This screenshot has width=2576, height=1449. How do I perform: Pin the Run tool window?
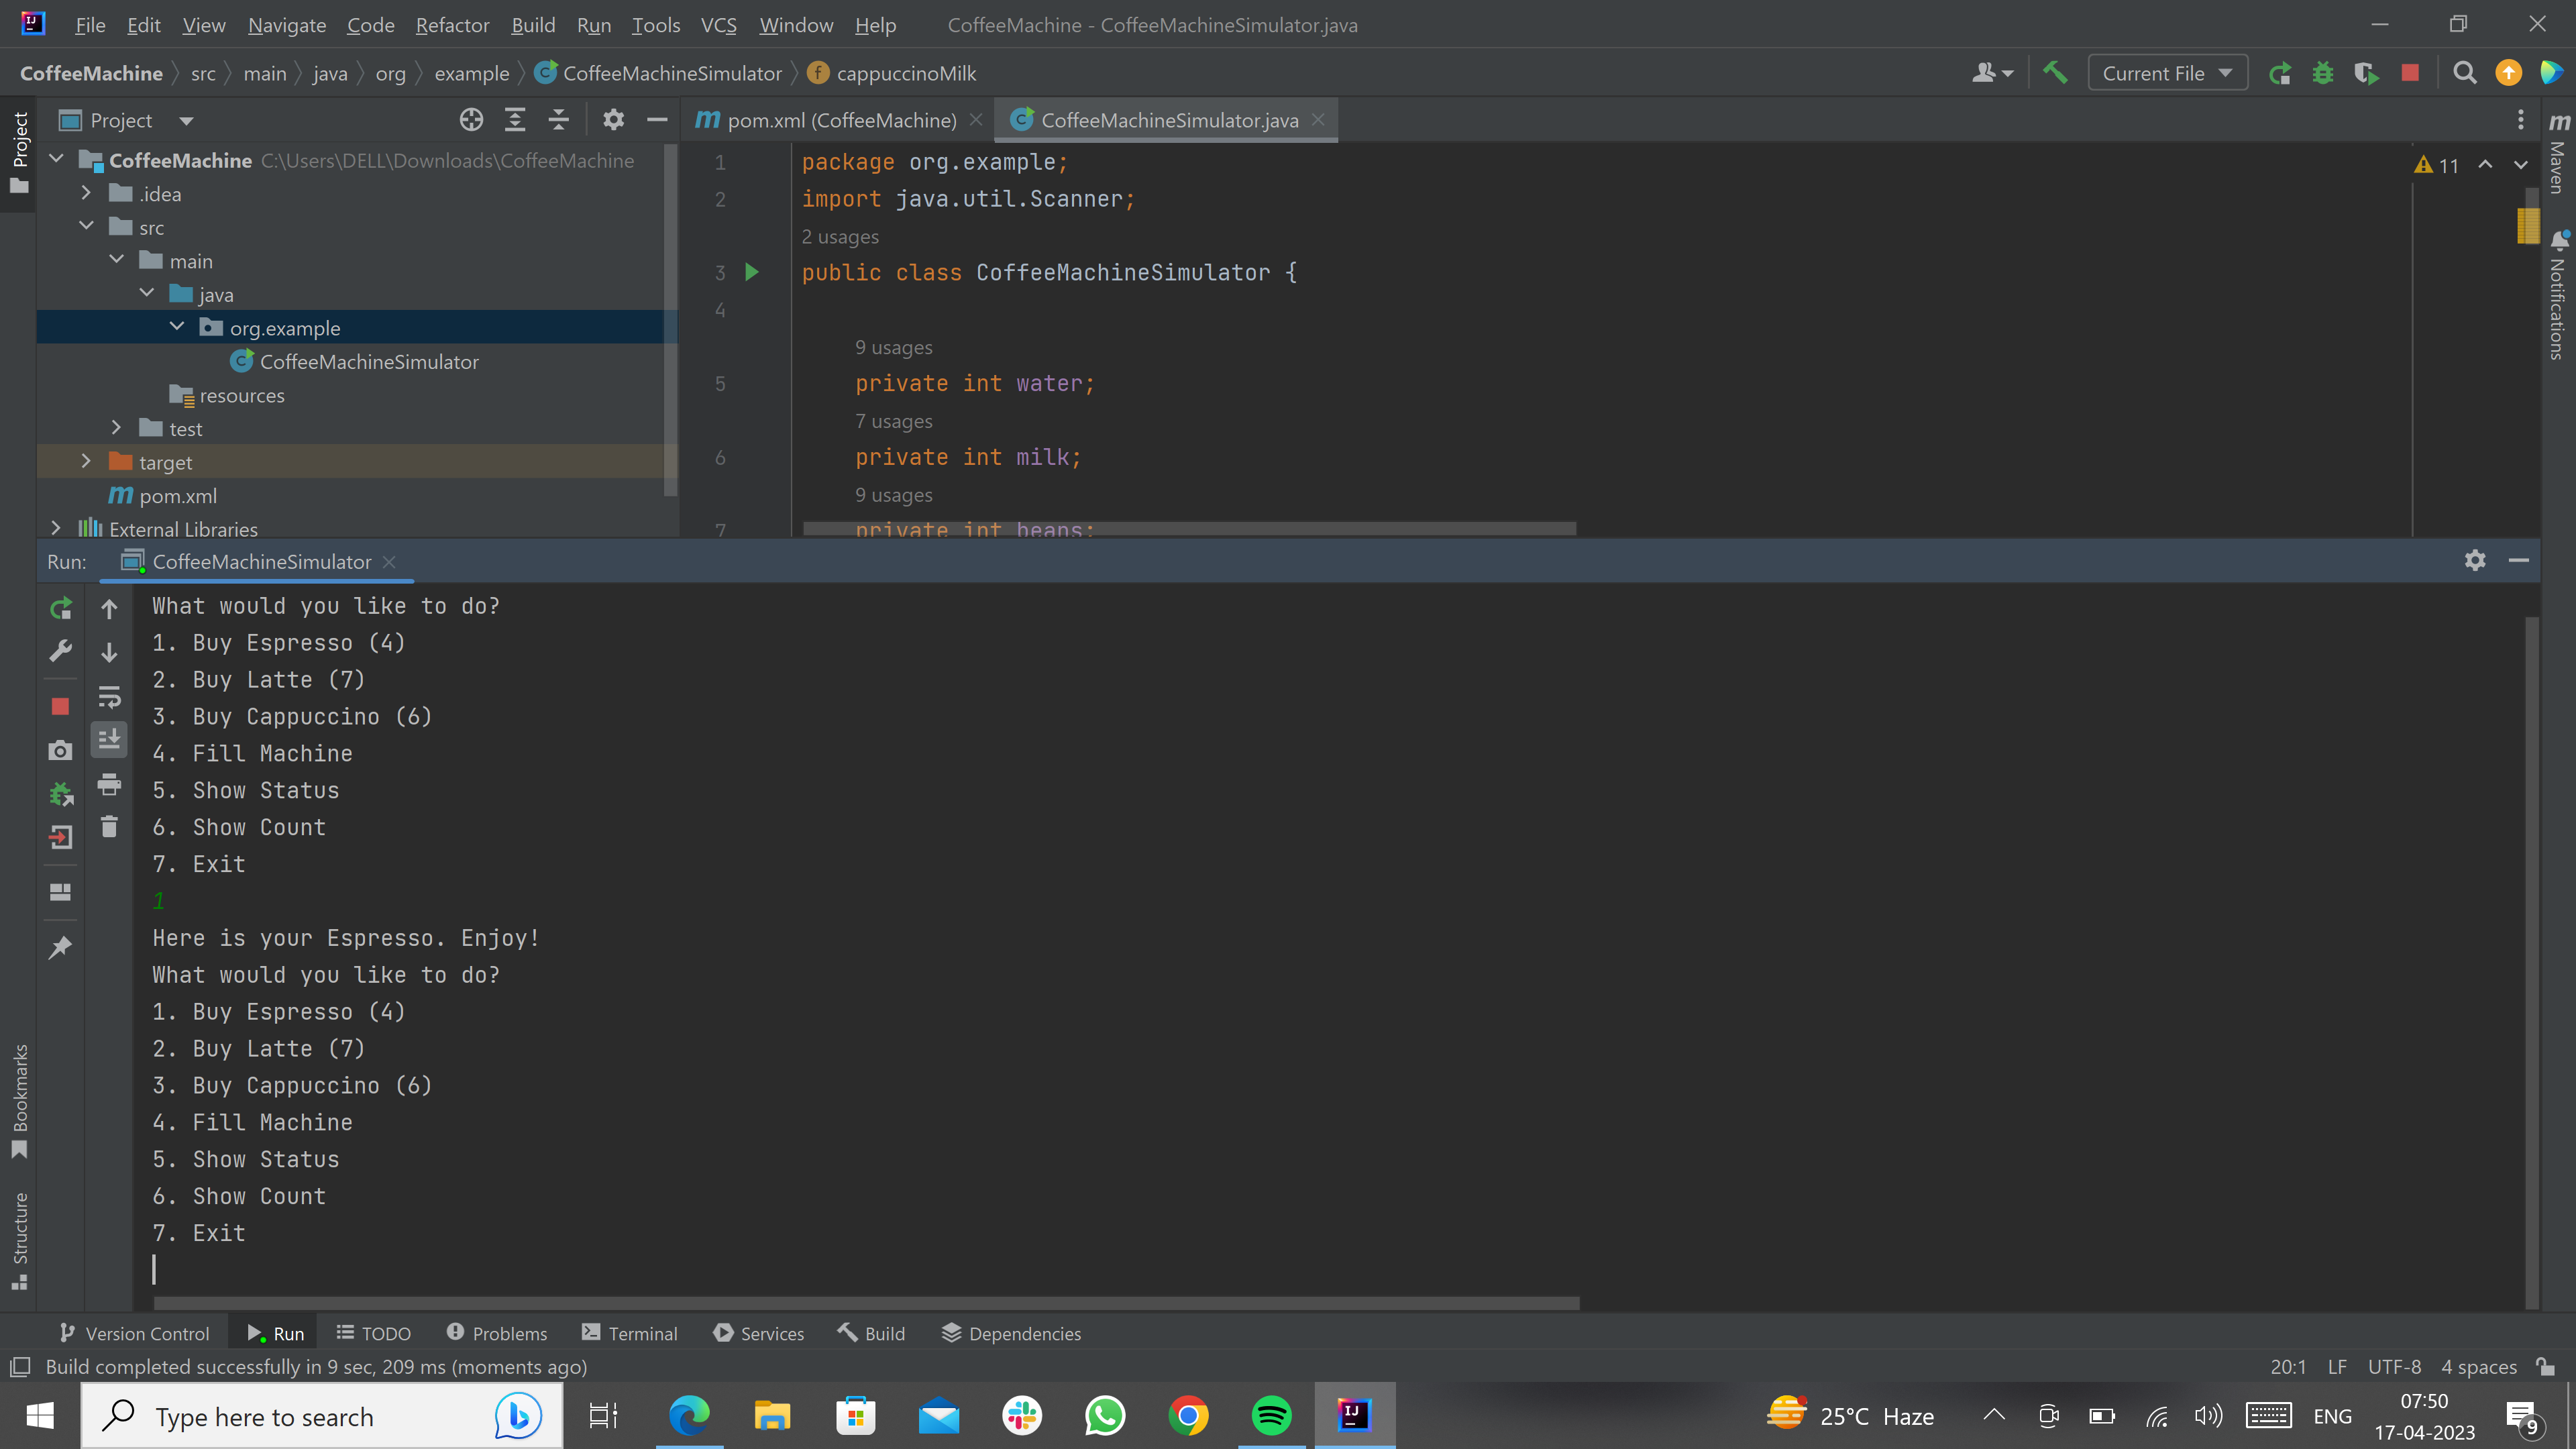pos(60,947)
